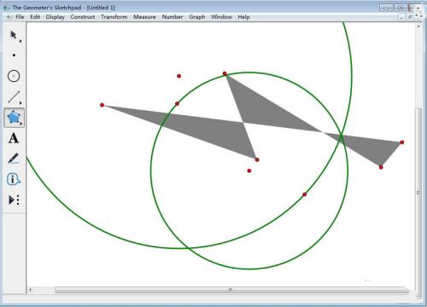Image resolution: width=427 pixels, height=307 pixels.
Task: Select the Text tool
Action: tap(14, 138)
